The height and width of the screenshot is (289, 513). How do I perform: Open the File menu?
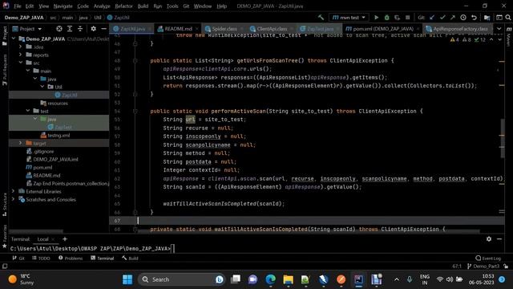pyautogui.click(x=18, y=6)
